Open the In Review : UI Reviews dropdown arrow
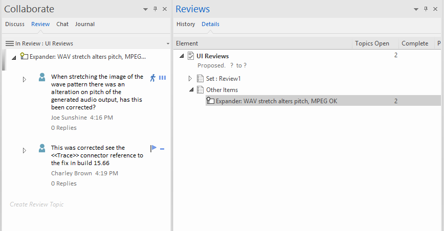Viewport: 444px width, 231px height. 167,43
